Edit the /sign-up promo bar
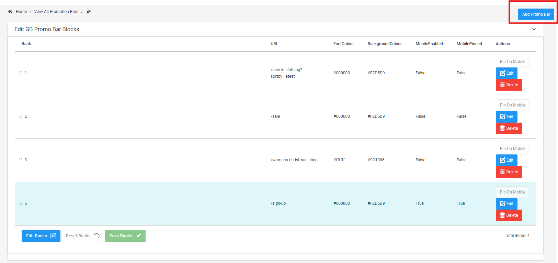Image resolution: width=558 pixels, height=263 pixels. pos(506,204)
